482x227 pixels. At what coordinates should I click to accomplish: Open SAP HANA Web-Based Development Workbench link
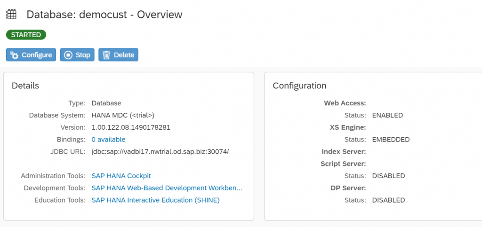167,188
